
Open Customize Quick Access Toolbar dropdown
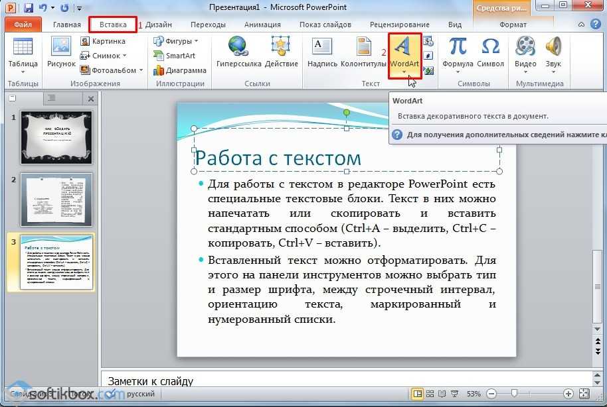(x=79, y=8)
